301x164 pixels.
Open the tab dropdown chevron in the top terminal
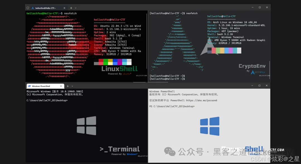76,8
